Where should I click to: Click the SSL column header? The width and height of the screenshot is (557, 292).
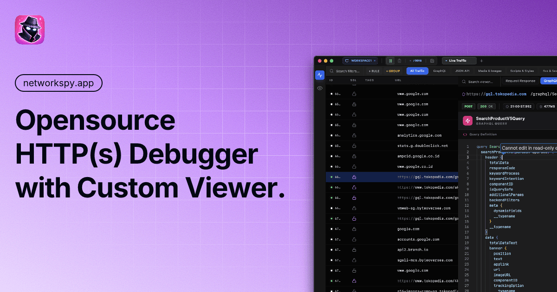[x=353, y=80]
